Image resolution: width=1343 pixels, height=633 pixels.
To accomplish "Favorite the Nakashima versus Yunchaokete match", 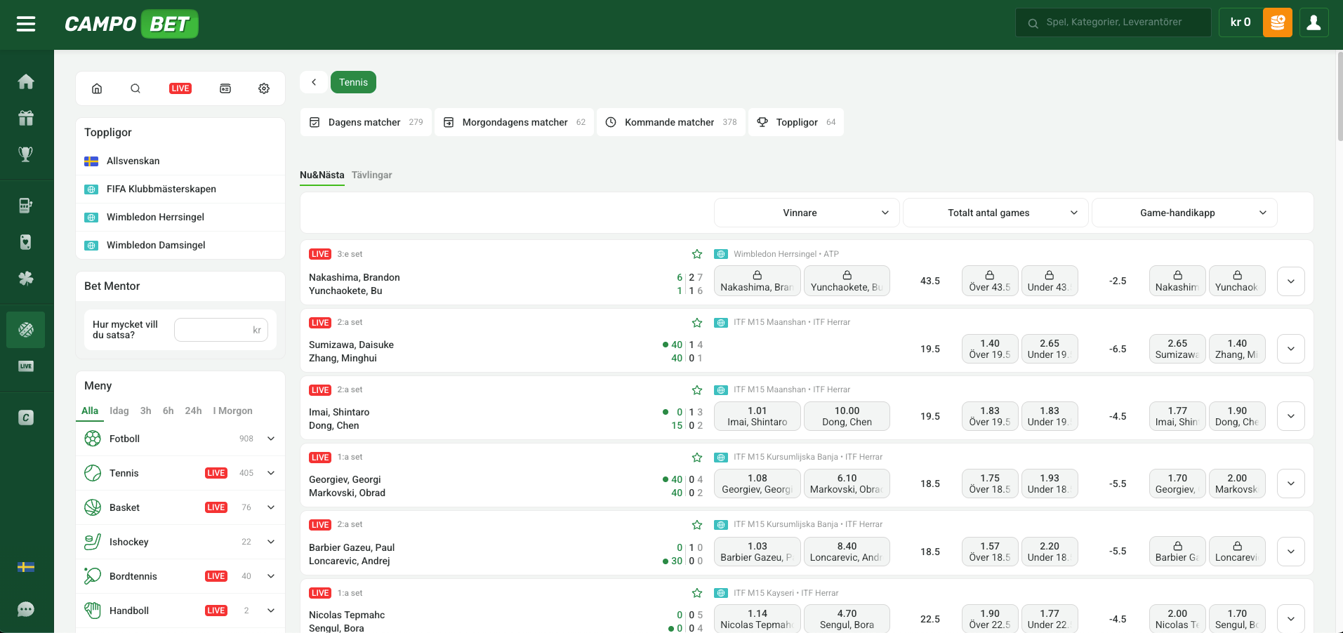I will point(696,253).
